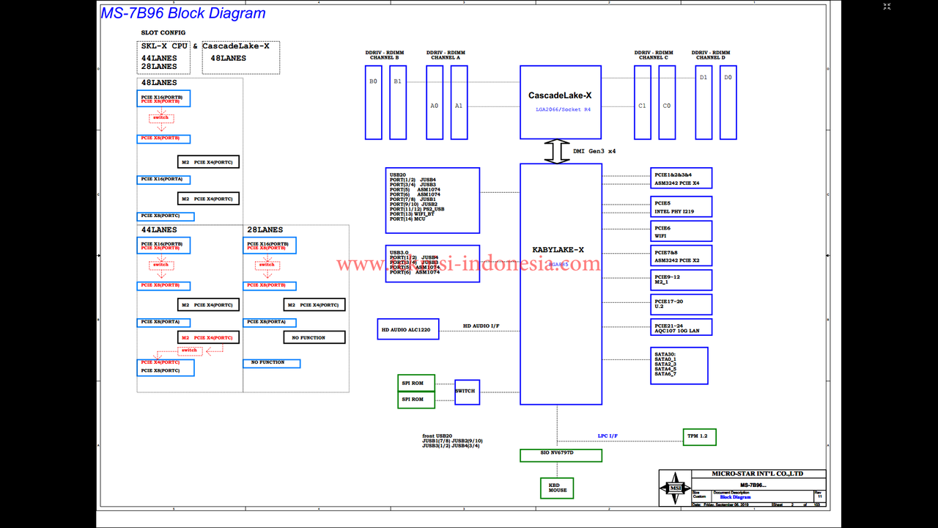Click DIMM slot B1
938x528 pixels.
click(397, 102)
